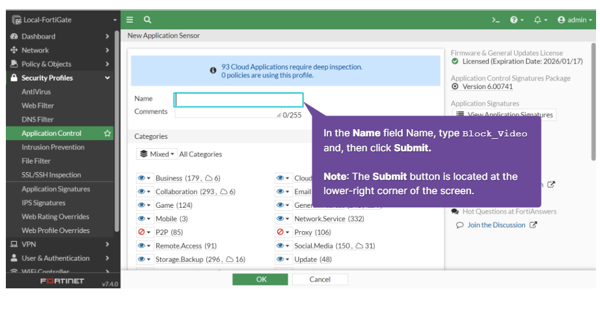Toggle the hamburger menu icon
The height and width of the screenshot is (311, 600).
[x=130, y=20]
